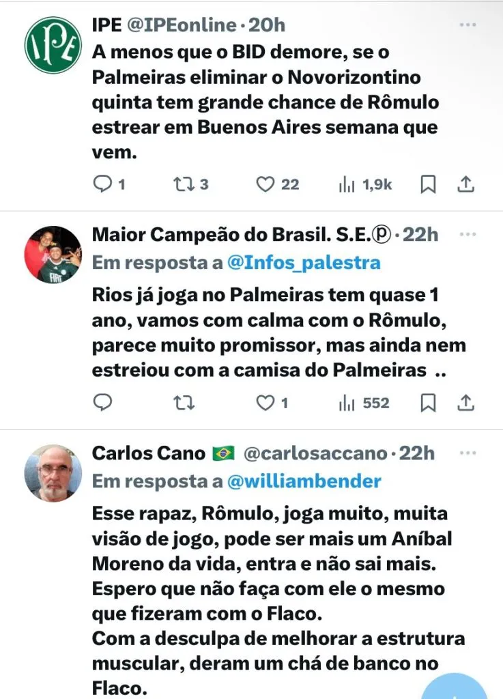
Task: Bookmark the IPE tweet
Action: [429, 184]
